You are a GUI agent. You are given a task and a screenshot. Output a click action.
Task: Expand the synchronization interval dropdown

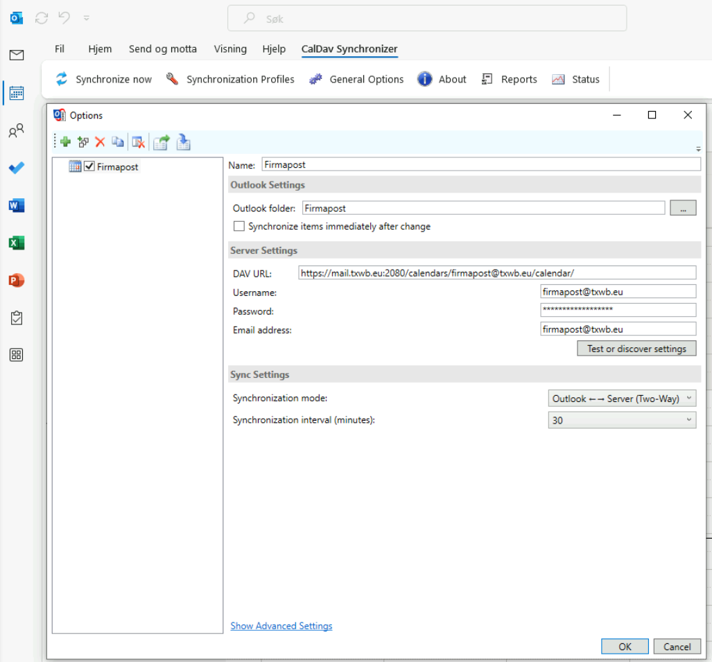(622, 420)
